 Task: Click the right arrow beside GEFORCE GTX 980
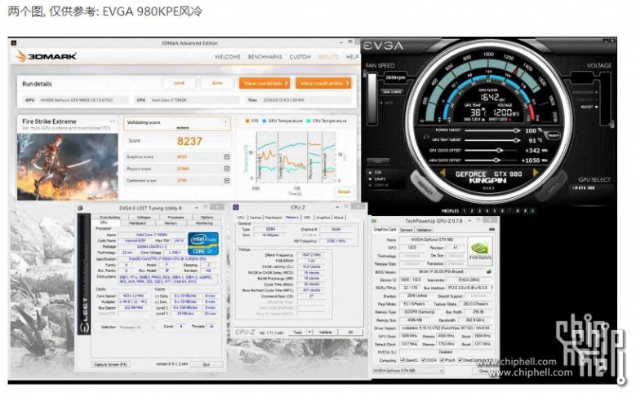pos(536,173)
